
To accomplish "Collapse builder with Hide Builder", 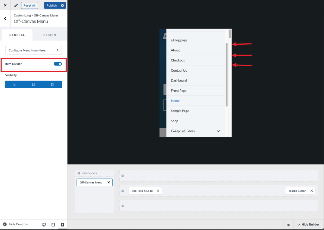I will (308, 225).
